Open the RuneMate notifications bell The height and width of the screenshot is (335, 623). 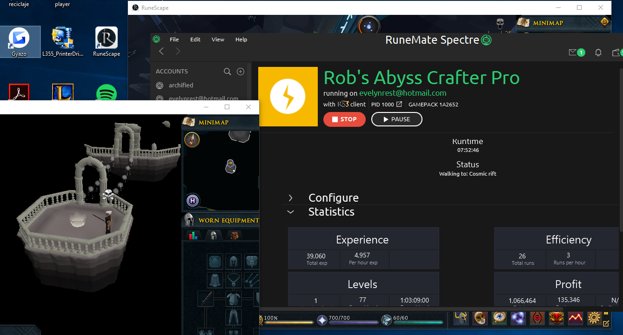pyautogui.click(x=598, y=53)
